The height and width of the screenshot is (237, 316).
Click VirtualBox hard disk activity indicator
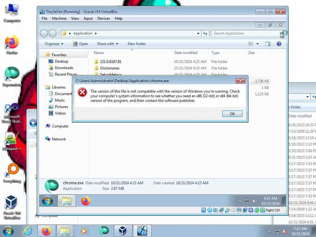point(204,210)
